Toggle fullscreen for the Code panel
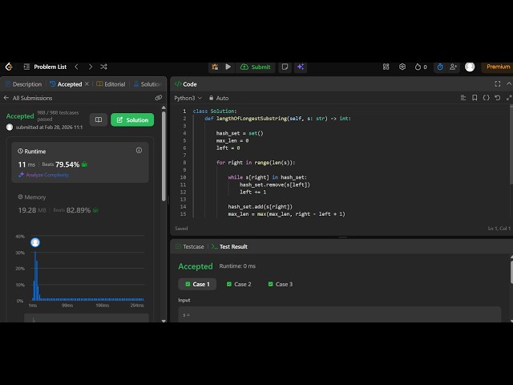Screen dimensions: 513x385 click(498, 83)
